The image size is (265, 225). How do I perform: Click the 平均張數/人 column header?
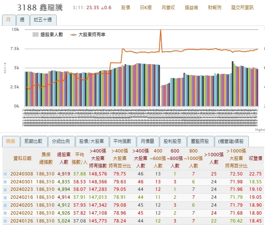tap(79, 158)
